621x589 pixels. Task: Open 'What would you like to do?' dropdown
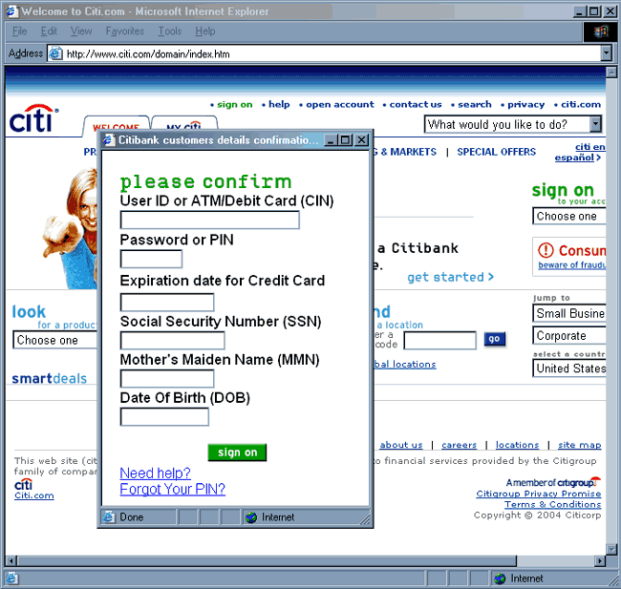[513, 124]
